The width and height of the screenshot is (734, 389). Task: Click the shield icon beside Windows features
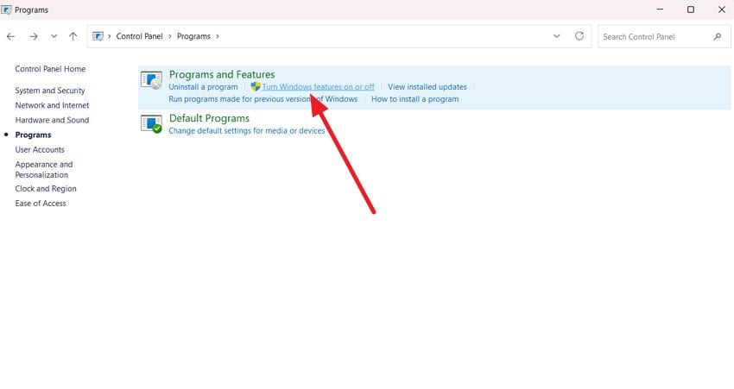[x=256, y=86]
